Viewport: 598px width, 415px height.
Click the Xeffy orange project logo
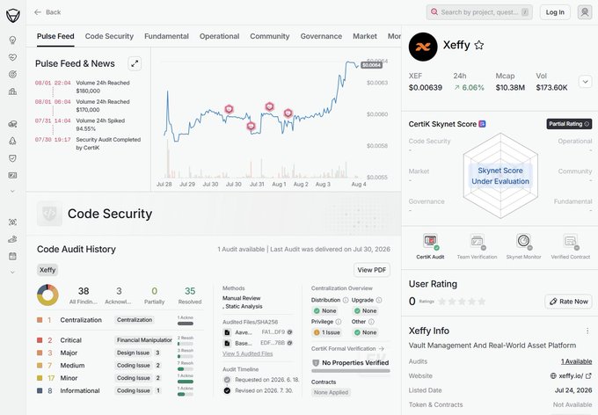point(423,47)
